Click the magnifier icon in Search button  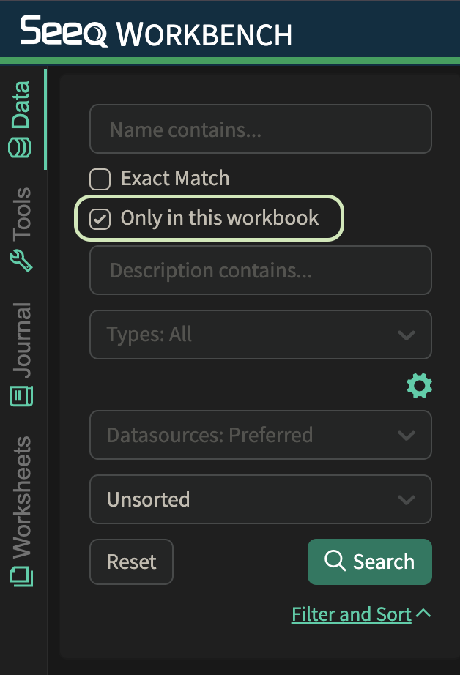point(335,561)
